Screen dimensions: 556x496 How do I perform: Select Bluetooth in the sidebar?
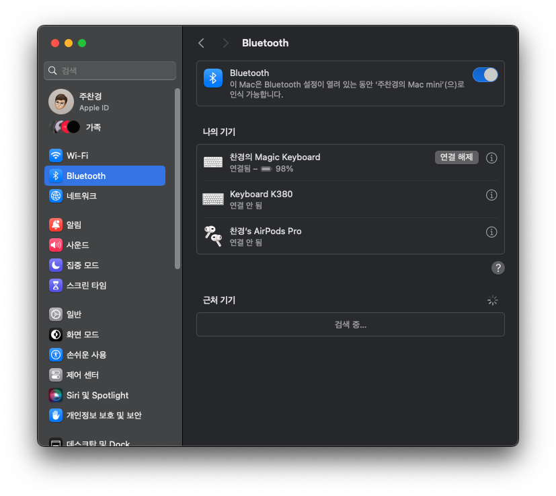(105, 176)
